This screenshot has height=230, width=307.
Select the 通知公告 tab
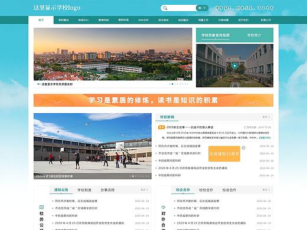point(61,190)
